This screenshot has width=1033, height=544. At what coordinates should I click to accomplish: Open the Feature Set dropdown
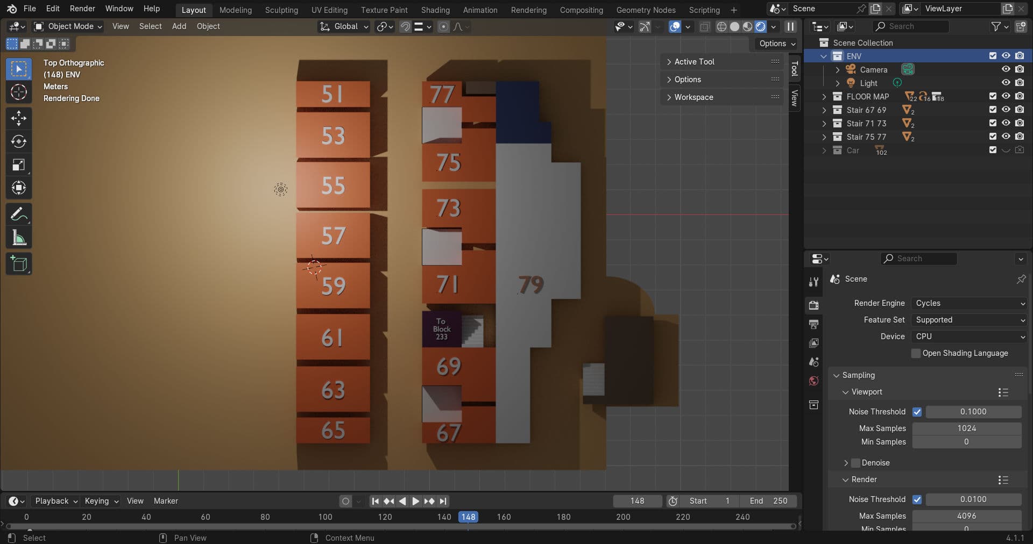tap(970, 320)
